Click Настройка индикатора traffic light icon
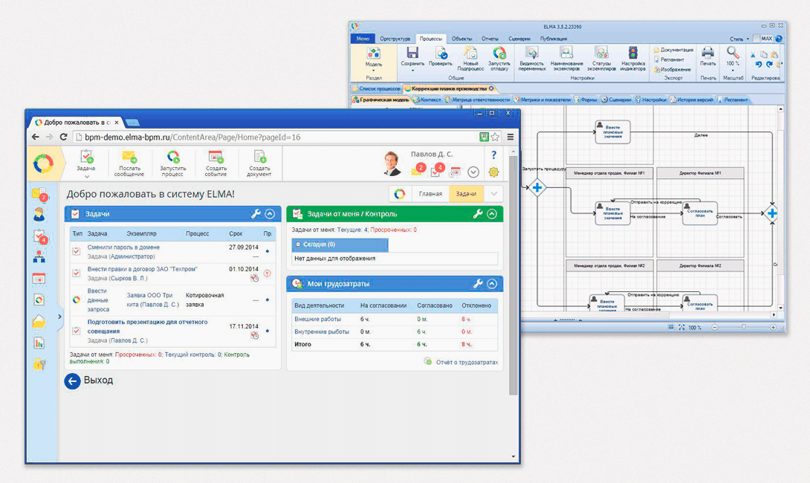 point(633,53)
